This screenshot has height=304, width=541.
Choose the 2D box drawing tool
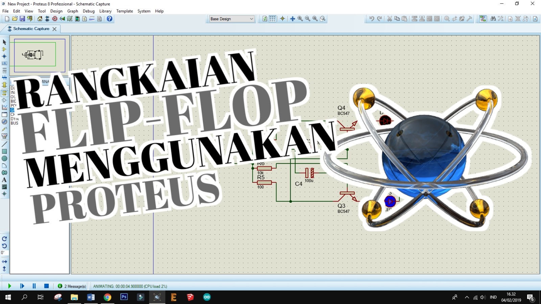coord(4,151)
